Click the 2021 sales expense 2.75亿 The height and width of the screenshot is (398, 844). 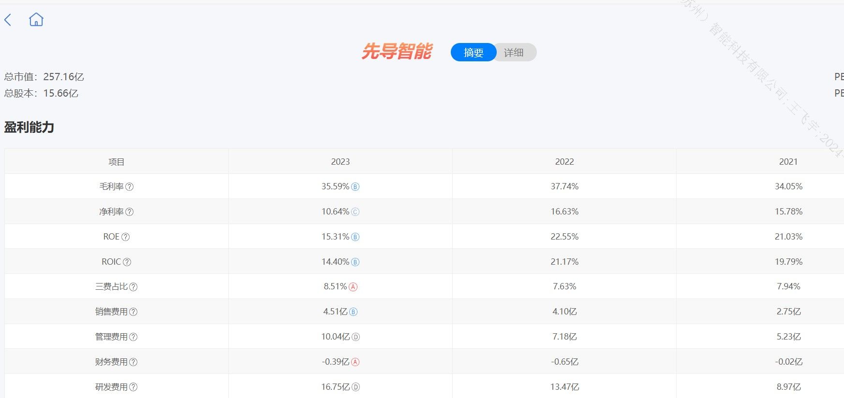(788, 312)
